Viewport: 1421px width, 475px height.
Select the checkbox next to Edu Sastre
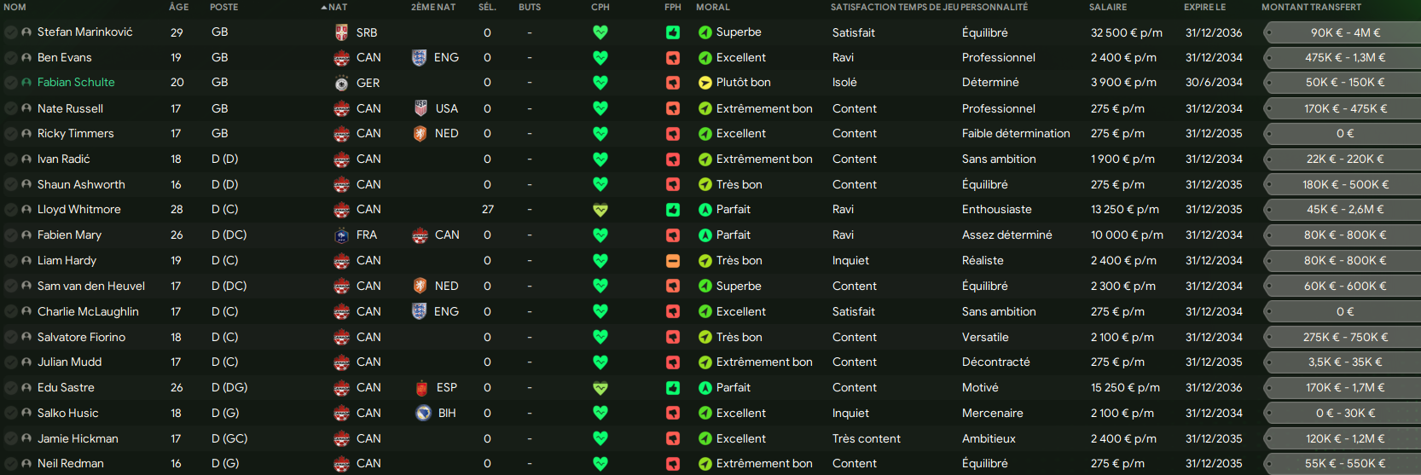10,388
